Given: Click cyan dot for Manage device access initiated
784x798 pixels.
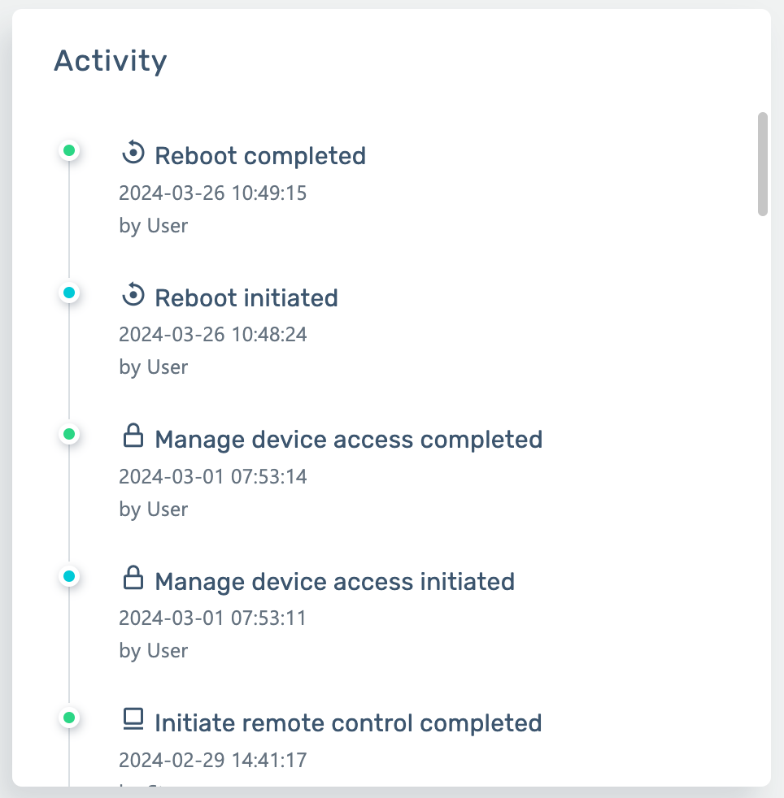Looking at the screenshot, I should (69, 577).
